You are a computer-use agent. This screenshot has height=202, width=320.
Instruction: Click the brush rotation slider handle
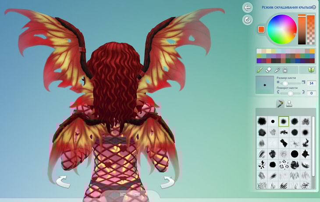pos(290,93)
